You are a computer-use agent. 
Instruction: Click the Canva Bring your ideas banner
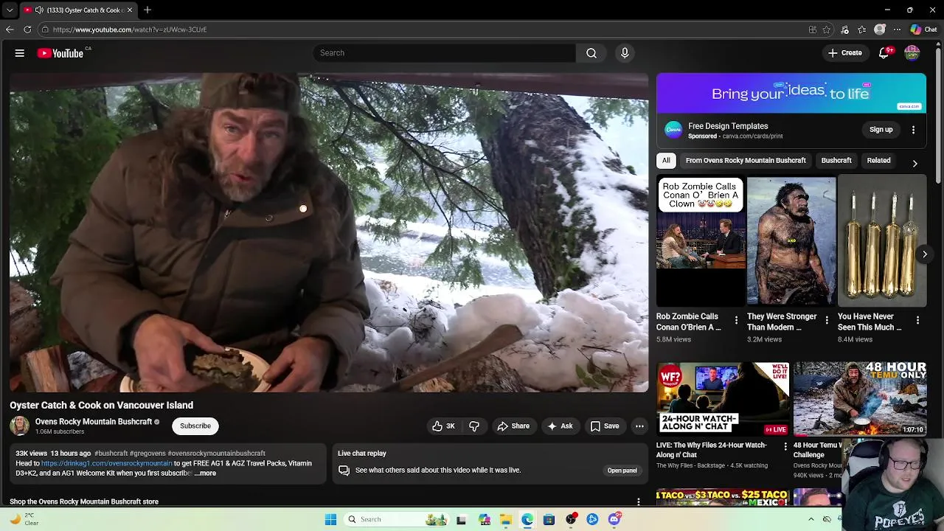coord(791,94)
